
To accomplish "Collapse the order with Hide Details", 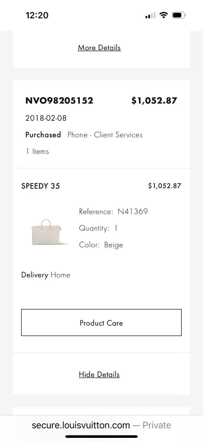I will [x=99, y=374].
